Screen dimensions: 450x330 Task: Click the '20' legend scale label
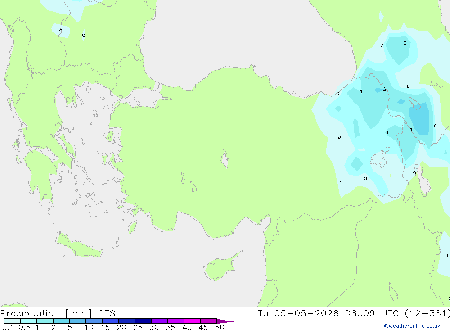click(x=121, y=327)
